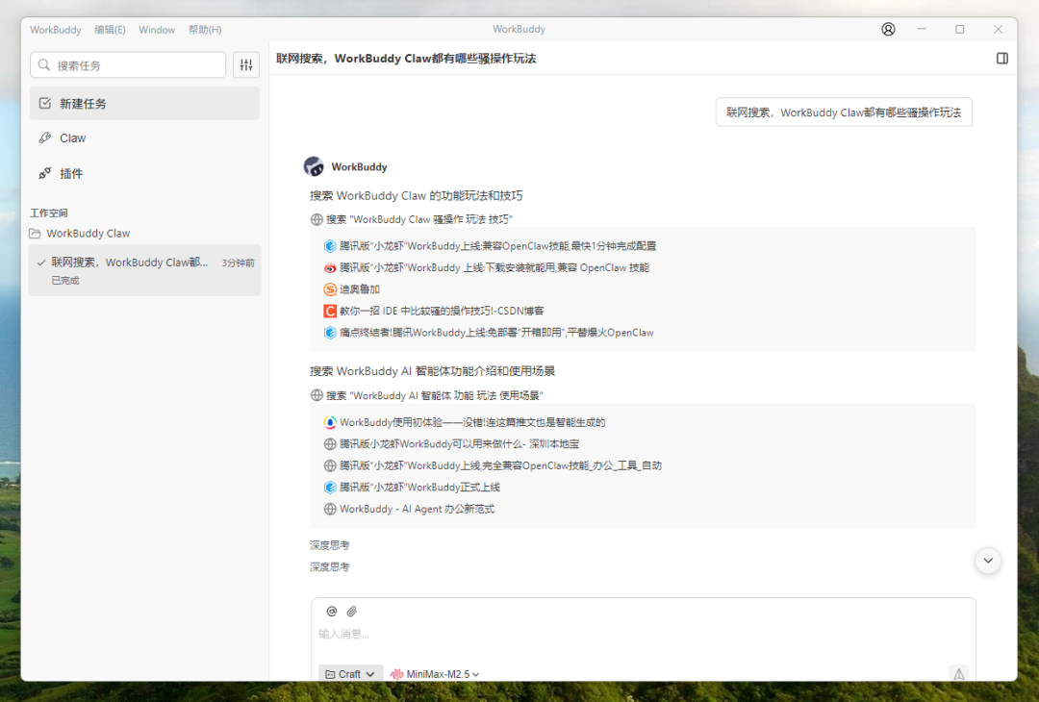Open the filter options icon beside search box
The image size is (1039, 702).
click(x=245, y=64)
